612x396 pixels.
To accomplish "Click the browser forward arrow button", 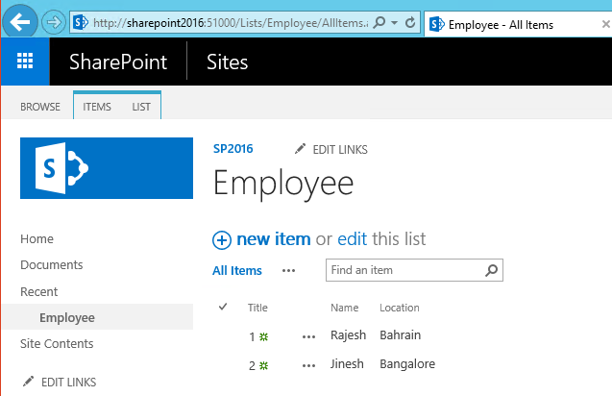I will tap(54, 21).
